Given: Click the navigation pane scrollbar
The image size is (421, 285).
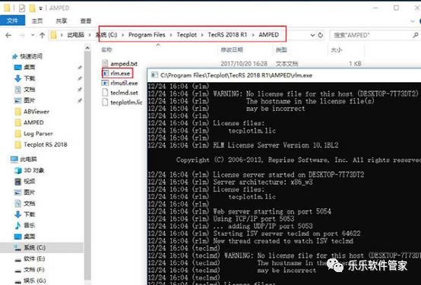Looking at the screenshot, I should pyautogui.click(x=87, y=165).
